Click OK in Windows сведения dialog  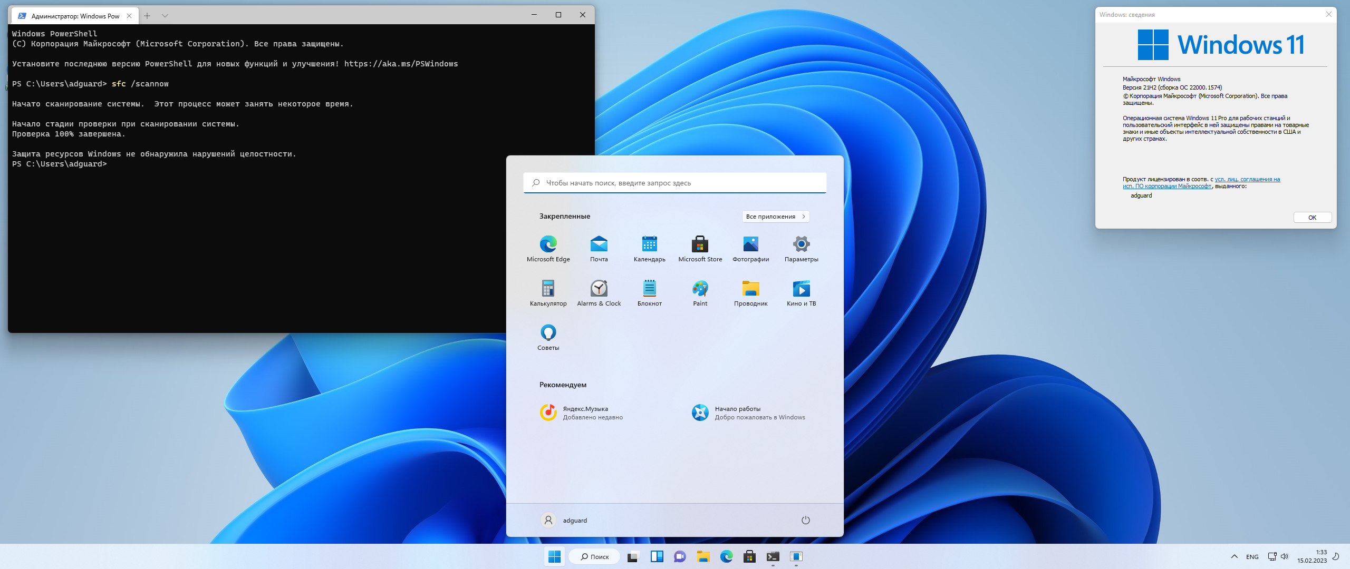[1312, 217]
